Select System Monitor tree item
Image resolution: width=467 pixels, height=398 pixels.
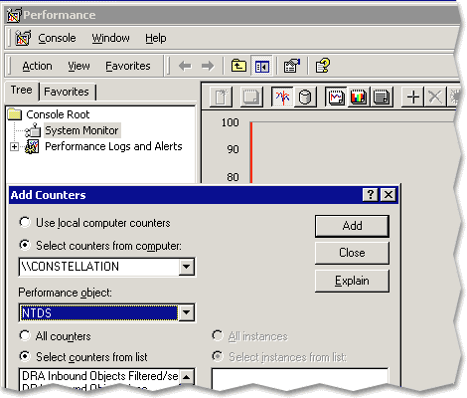click(81, 130)
